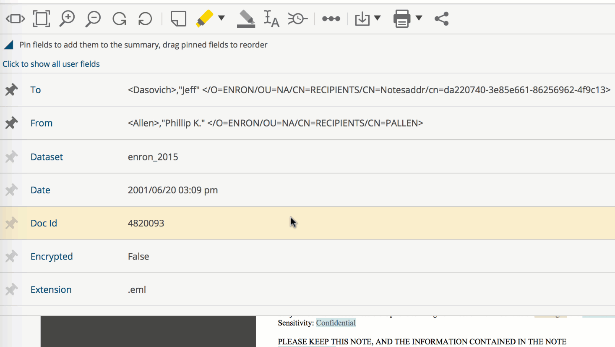The image size is (615, 347).
Task: Click the From field label
Action: pos(42,123)
